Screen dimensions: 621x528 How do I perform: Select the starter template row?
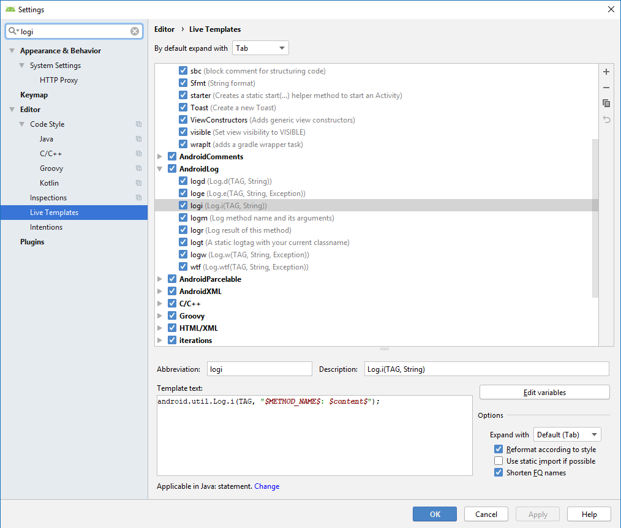pyautogui.click(x=376, y=95)
